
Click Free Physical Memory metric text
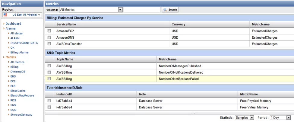[x=256, y=101]
